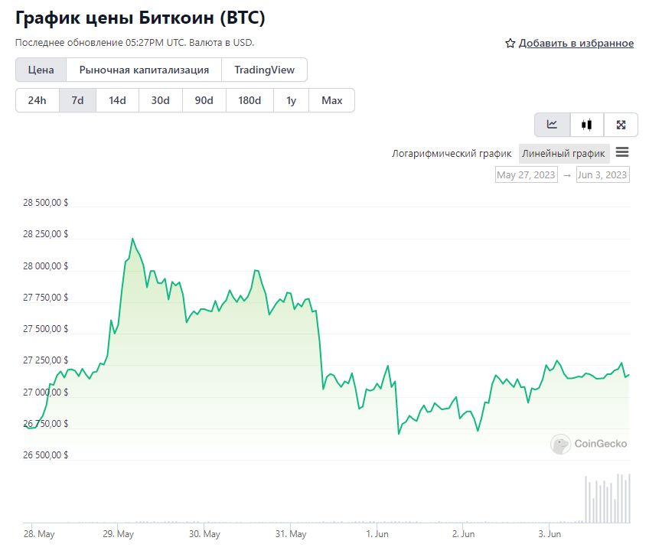Select linear chart scale
Viewport: 649px width, 557px height.
(563, 153)
